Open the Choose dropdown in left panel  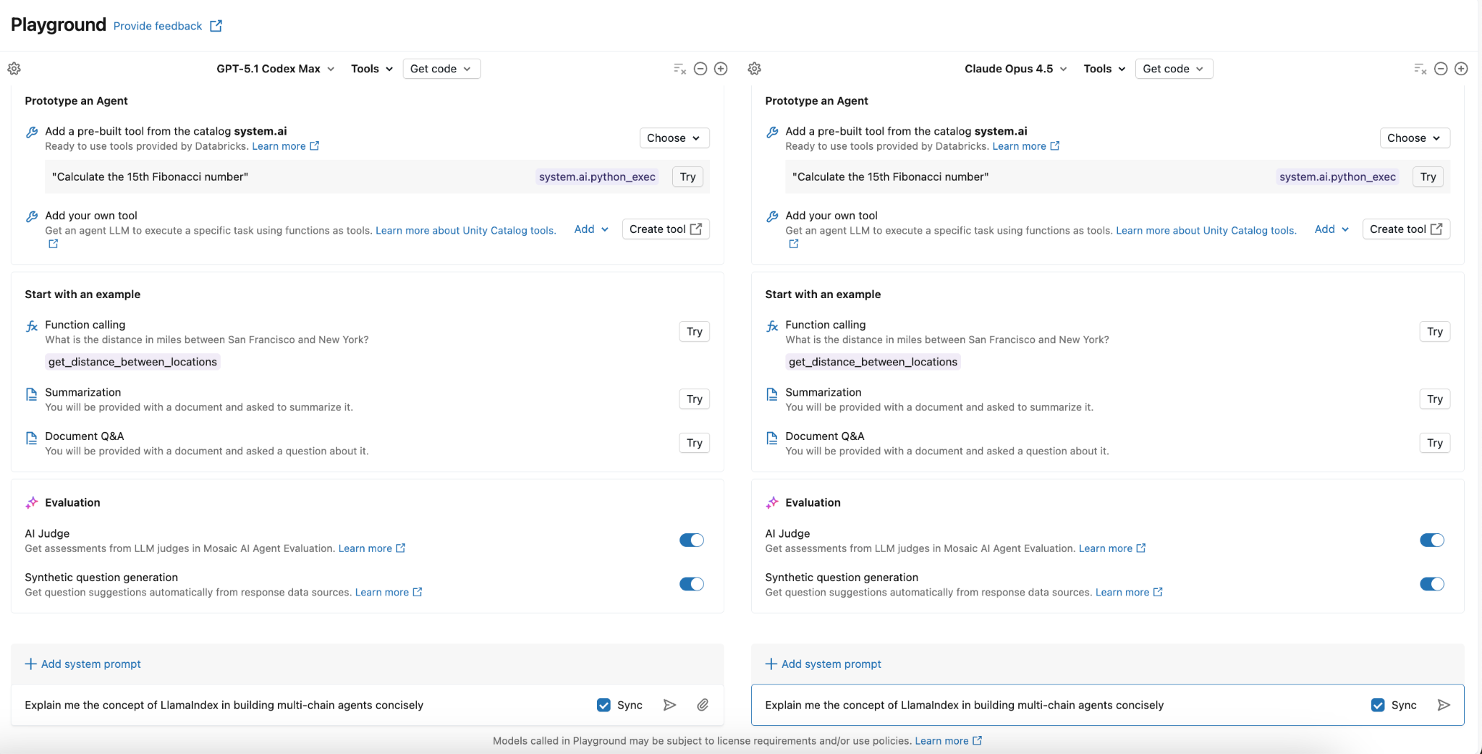click(x=674, y=138)
